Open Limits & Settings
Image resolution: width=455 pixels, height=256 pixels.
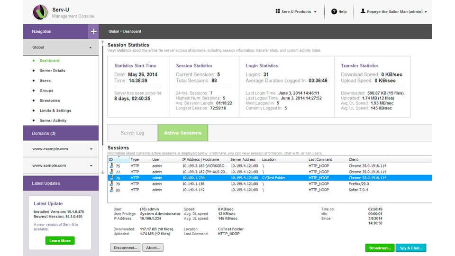(x=55, y=110)
